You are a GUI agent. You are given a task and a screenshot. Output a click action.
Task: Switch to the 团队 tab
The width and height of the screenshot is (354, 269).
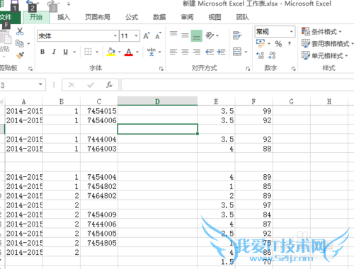pyautogui.click(x=243, y=17)
